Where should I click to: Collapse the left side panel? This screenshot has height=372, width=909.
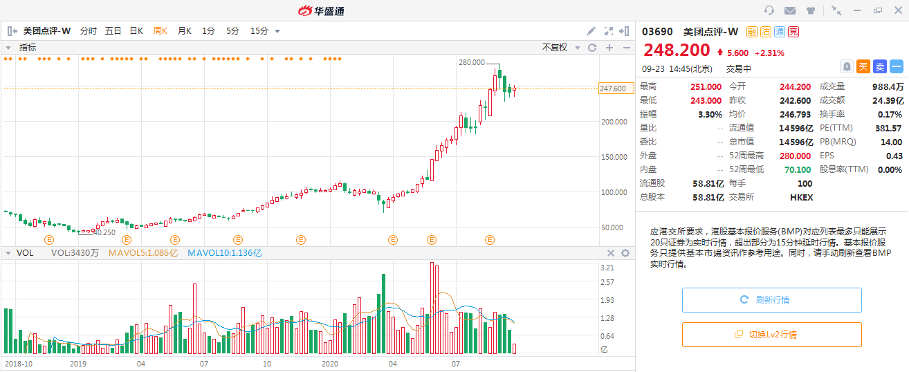12,31
